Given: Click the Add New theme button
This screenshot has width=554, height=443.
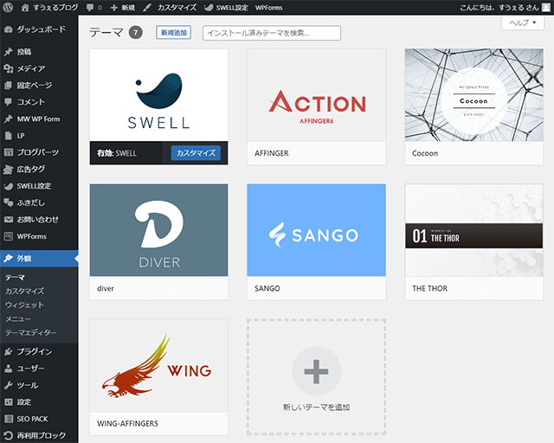Looking at the screenshot, I should pyautogui.click(x=174, y=33).
